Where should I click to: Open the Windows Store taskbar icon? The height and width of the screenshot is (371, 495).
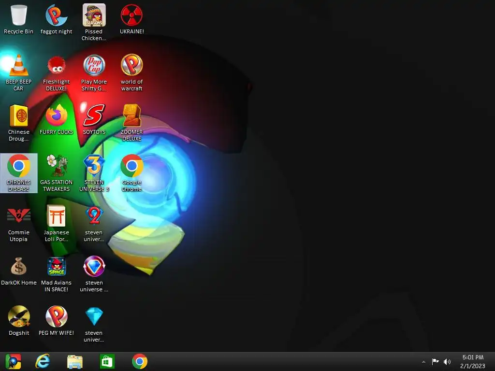(x=107, y=361)
